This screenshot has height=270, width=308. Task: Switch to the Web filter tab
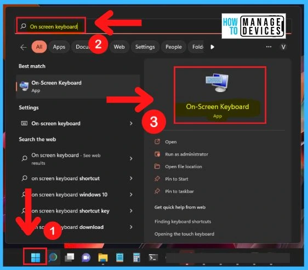point(119,47)
